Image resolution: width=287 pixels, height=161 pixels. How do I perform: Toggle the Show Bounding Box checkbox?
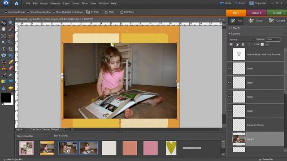(x=28, y=12)
